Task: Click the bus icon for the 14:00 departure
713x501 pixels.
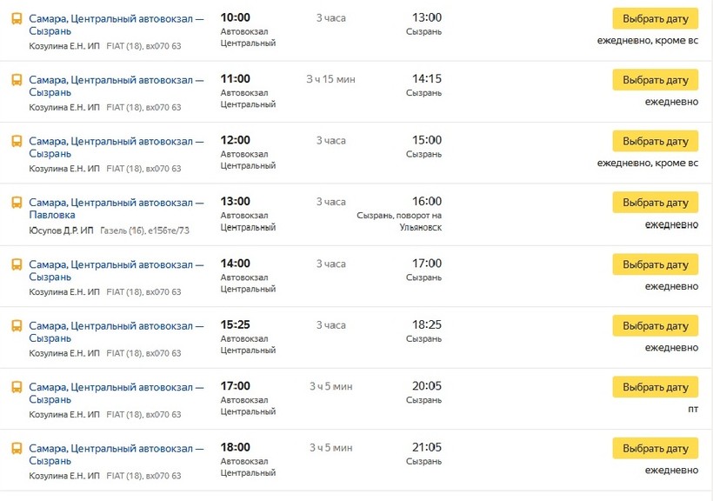Action: (17, 264)
